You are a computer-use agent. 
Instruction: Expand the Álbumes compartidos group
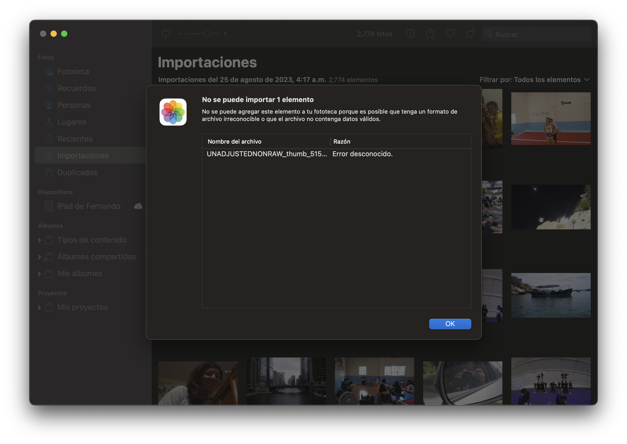click(x=39, y=257)
